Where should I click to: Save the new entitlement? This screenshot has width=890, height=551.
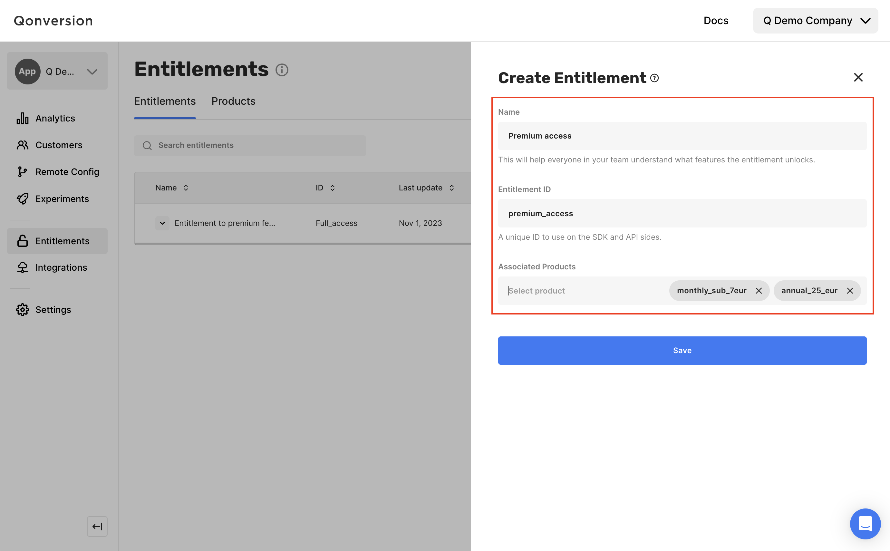pyautogui.click(x=682, y=350)
